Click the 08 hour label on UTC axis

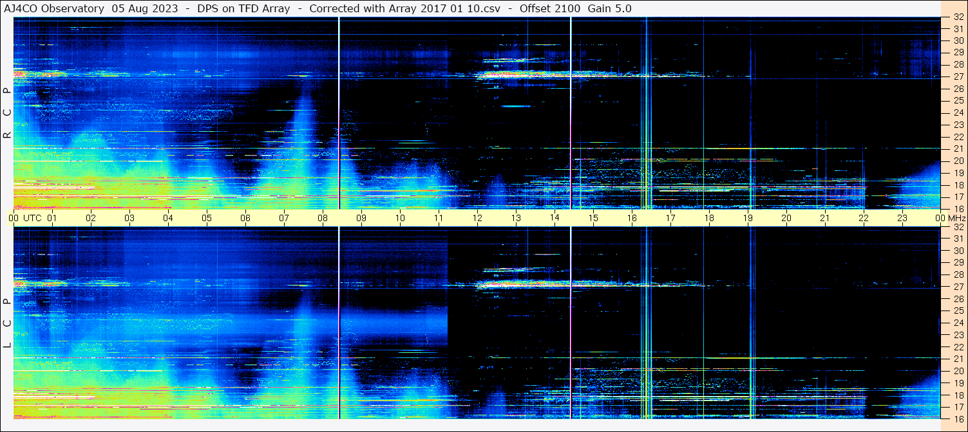[323, 218]
